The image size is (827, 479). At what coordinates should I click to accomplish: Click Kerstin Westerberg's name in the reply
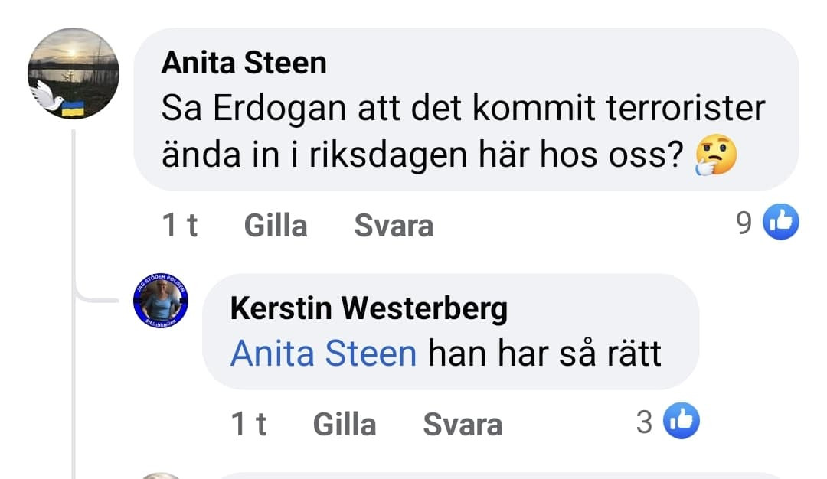(x=368, y=308)
